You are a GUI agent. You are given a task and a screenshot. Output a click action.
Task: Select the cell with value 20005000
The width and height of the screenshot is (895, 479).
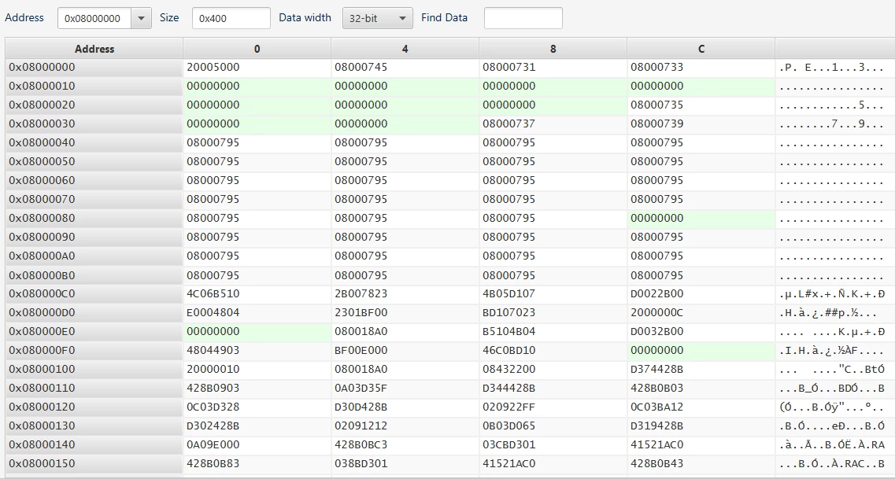[x=257, y=68]
